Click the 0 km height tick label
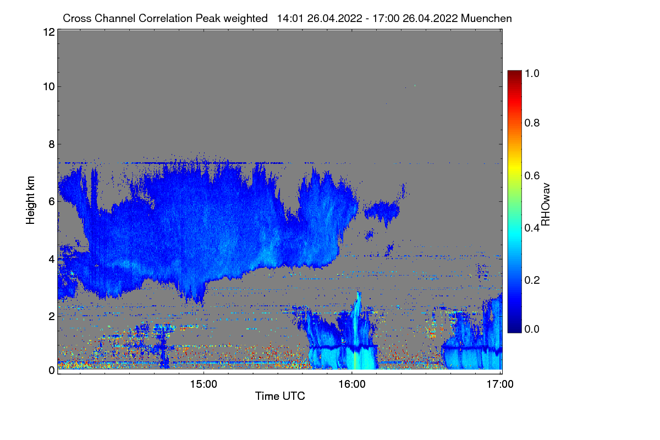This screenshot has width=660, height=440. point(51,370)
